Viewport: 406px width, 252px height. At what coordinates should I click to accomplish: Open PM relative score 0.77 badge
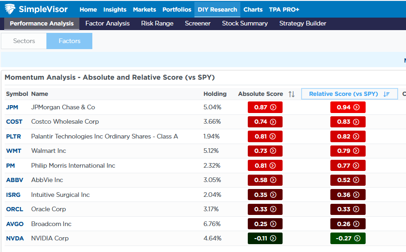[x=348, y=166]
